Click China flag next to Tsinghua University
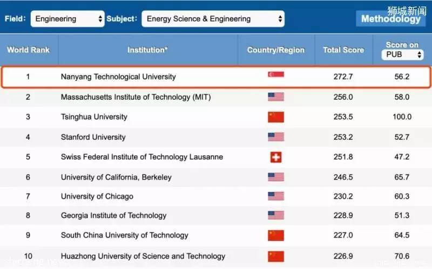This screenshot has width=432, height=269. point(276,117)
